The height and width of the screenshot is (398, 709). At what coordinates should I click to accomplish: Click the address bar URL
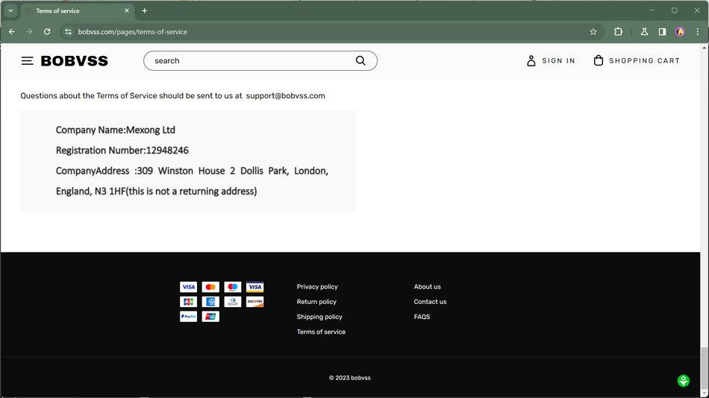(x=133, y=31)
